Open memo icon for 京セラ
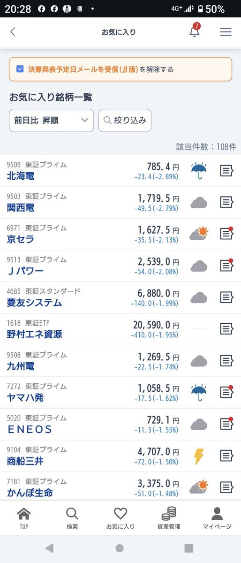 [x=227, y=233]
